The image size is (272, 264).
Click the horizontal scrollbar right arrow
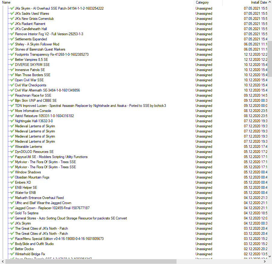264,262
